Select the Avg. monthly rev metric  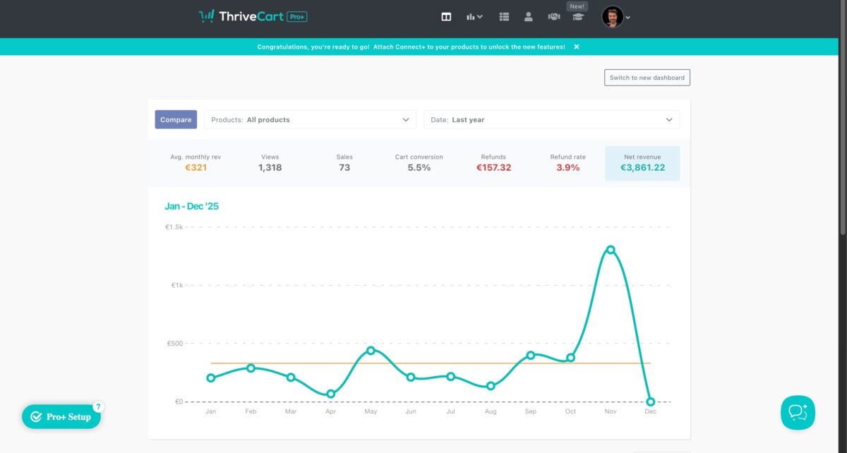[196, 163]
